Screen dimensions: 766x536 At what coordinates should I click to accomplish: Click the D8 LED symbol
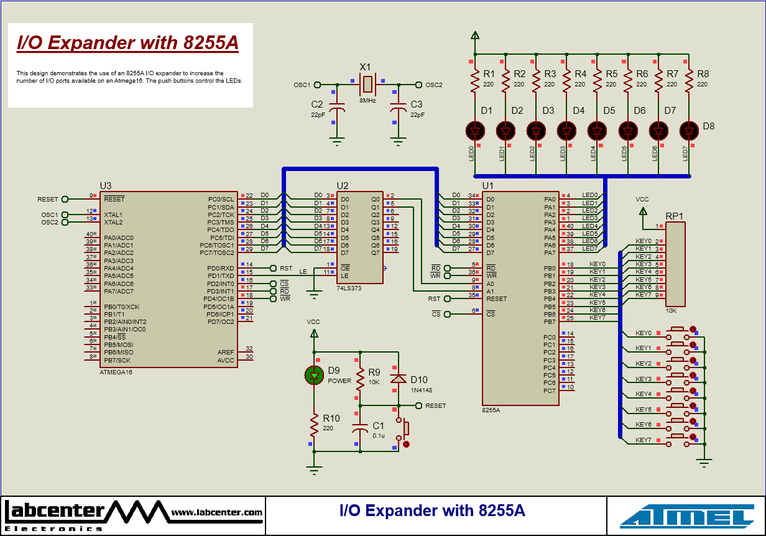[x=688, y=131]
